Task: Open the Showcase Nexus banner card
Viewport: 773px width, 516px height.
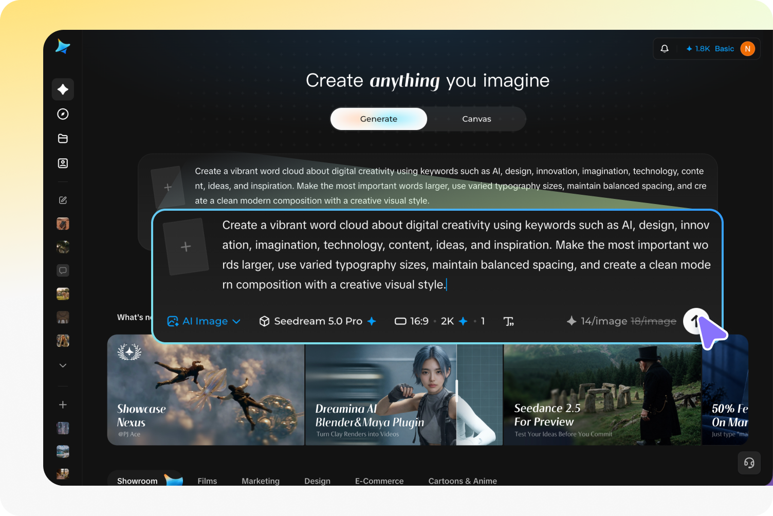Action: (206, 390)
